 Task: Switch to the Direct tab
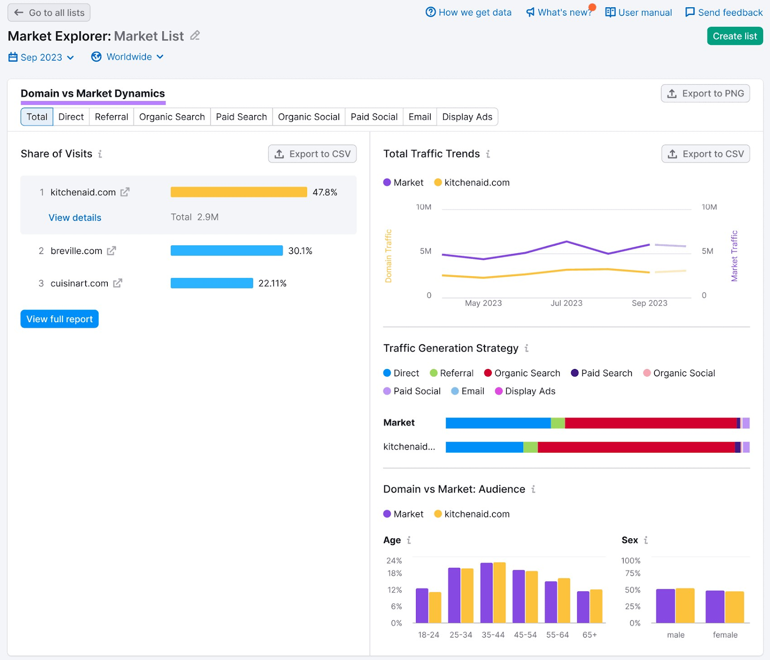pos(71,117)
